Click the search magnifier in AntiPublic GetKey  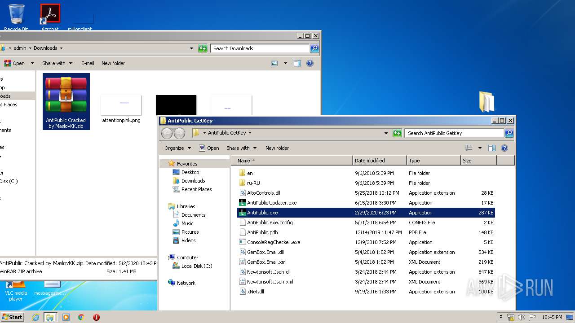[x=509, y=133]
